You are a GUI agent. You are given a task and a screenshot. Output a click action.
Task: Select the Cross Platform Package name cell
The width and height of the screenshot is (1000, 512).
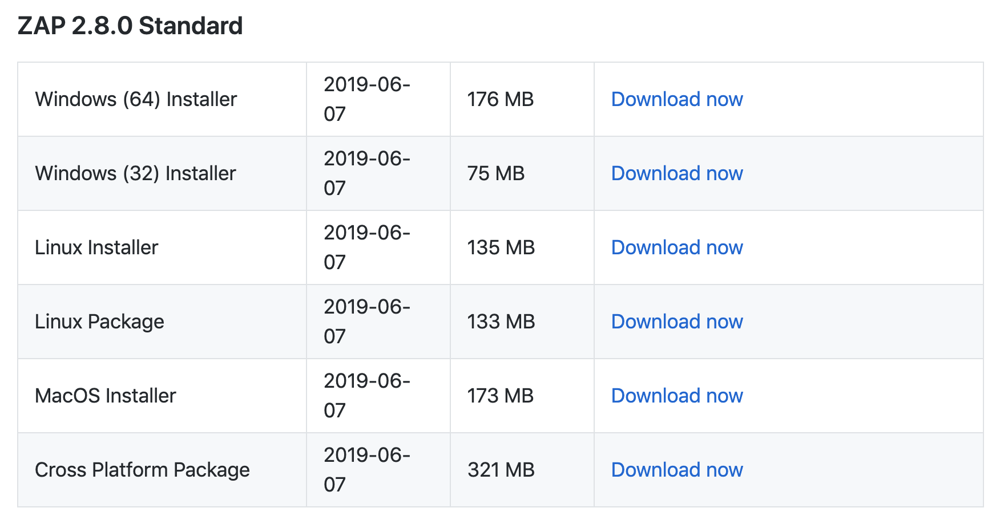162,470
